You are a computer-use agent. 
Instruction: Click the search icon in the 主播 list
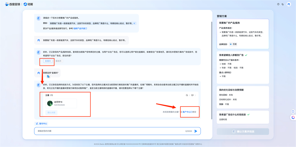click(187, 95)
